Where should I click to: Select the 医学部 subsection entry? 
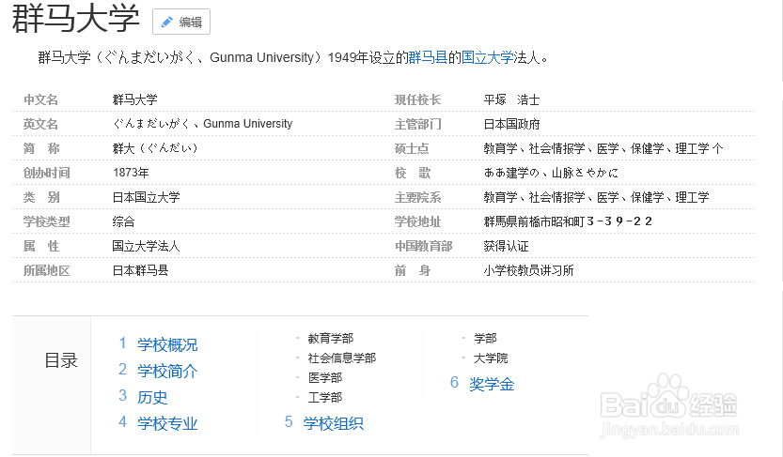click(x=325, y=378)
